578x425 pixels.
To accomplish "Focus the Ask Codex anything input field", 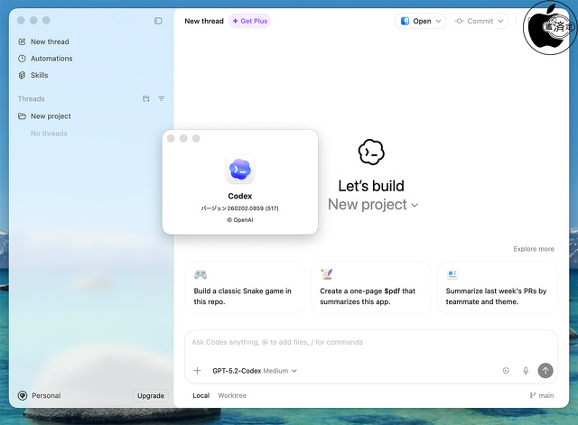I will (x=370, y=343).
